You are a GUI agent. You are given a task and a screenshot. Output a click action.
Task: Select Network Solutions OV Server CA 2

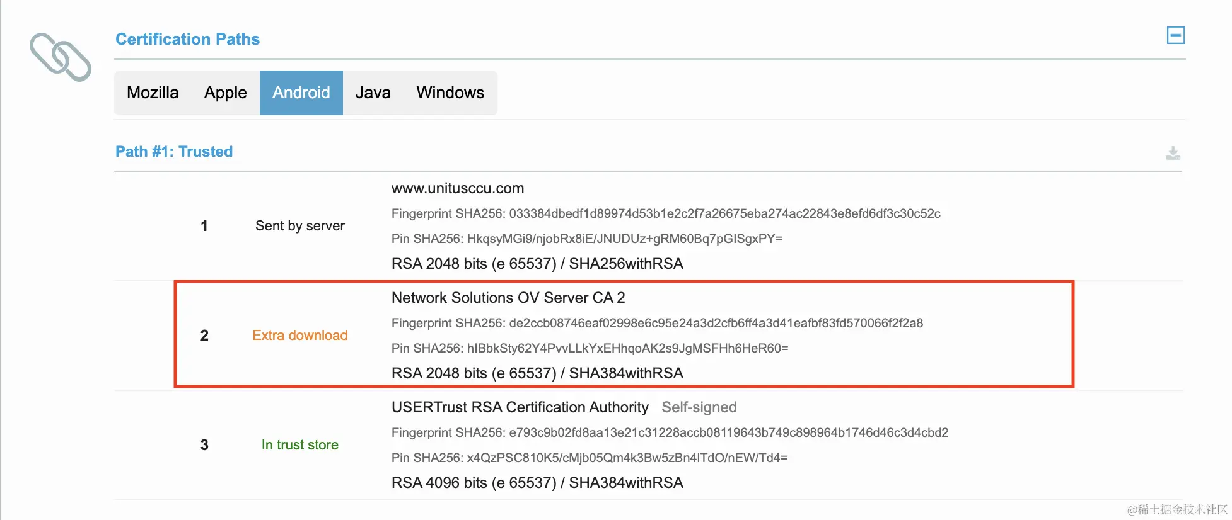(508, 298)
